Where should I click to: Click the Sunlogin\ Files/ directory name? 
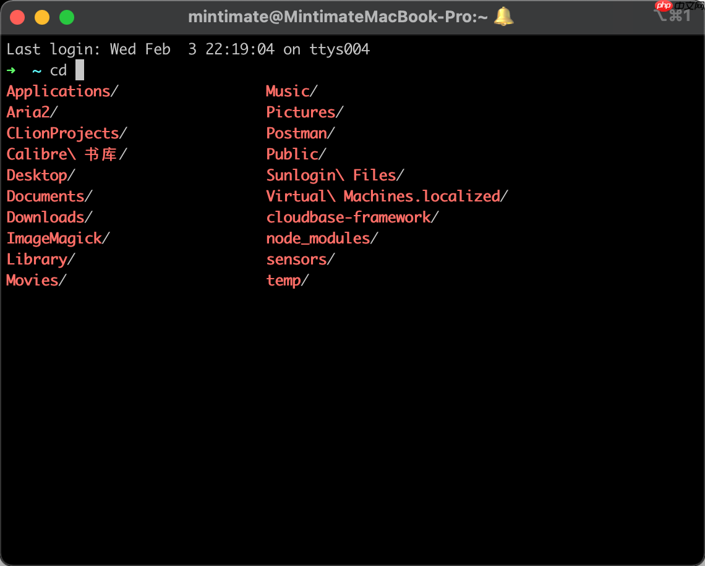[x=330, y=175]
